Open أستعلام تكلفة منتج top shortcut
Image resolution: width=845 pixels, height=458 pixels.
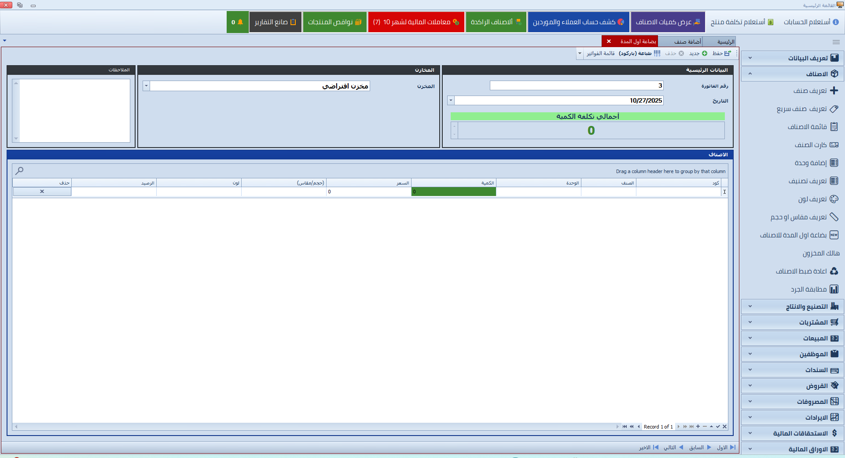coord(742,22)
